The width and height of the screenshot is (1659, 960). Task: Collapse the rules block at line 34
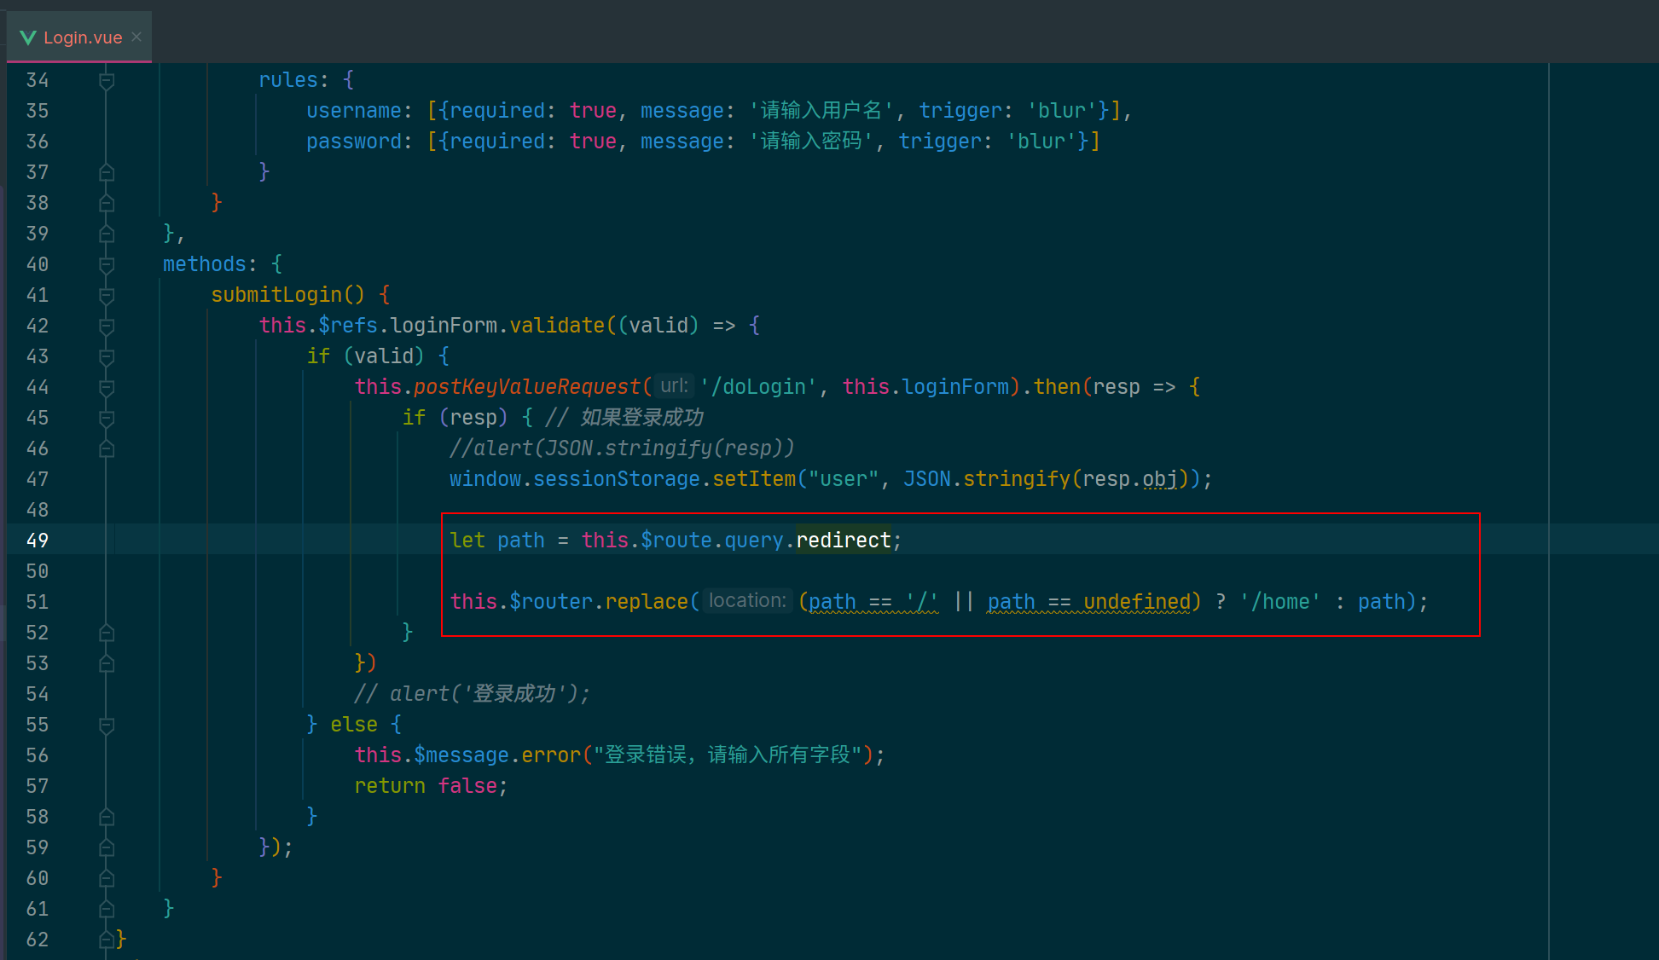(107, 81)
